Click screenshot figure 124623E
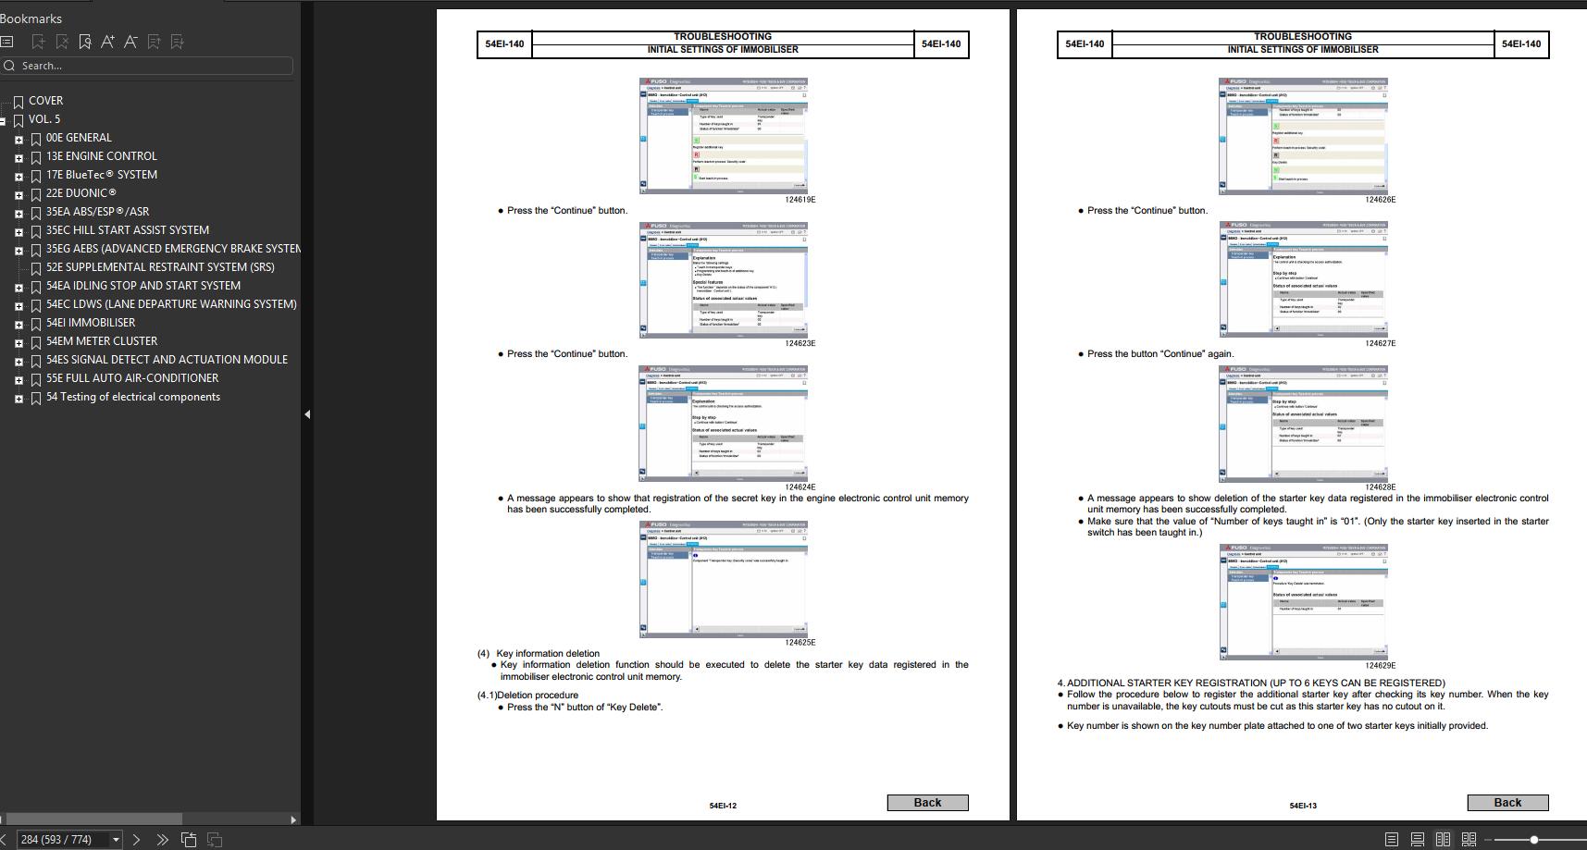This screenshot has width=1587, height=850. 723,280
